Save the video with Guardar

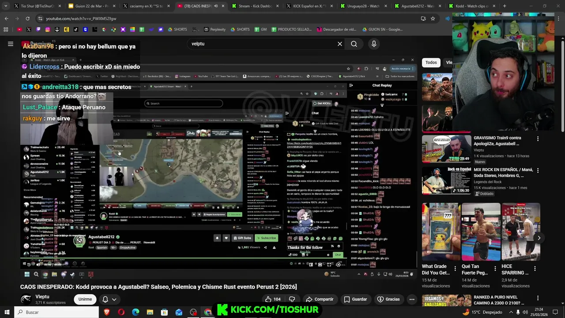[x=355, y=299]
